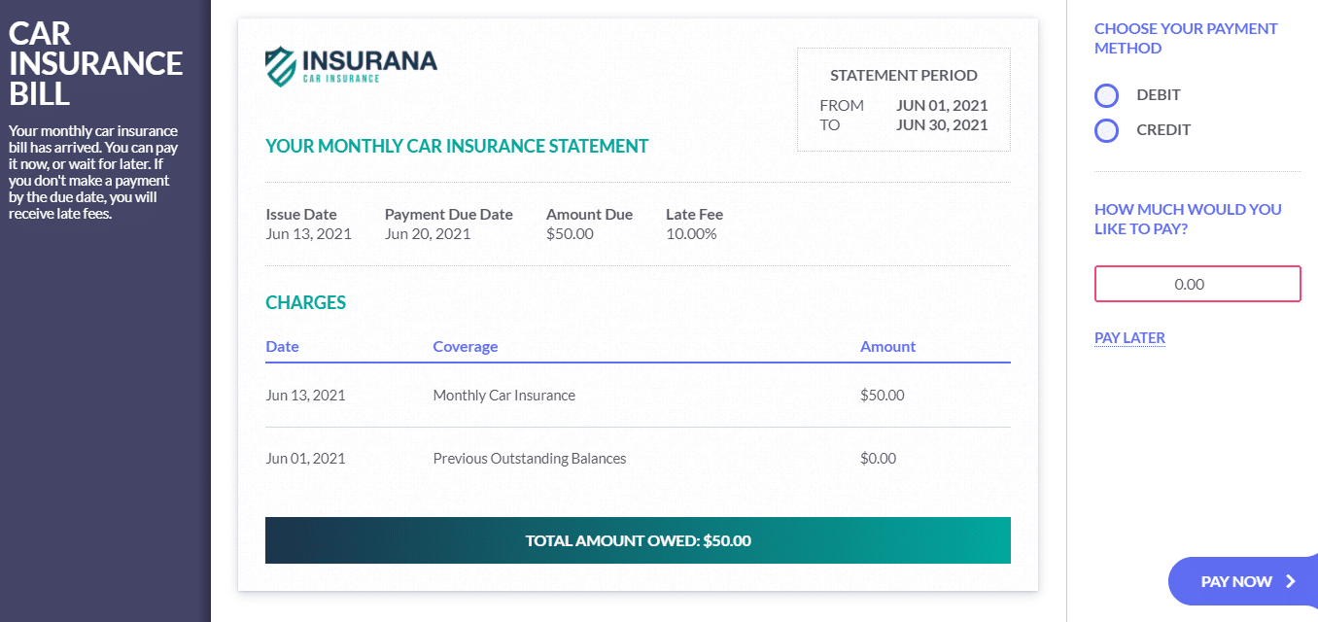The image size is (1318, 622).
Task: Click the Car Insurance Bill sidebar title
Action: [x=95, y=63]
